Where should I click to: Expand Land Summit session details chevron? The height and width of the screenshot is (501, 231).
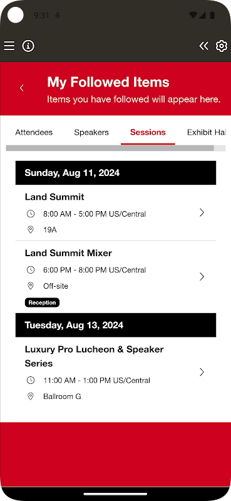pos(202,212)
